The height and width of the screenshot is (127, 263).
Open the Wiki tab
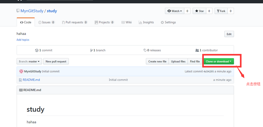point(127,22)
